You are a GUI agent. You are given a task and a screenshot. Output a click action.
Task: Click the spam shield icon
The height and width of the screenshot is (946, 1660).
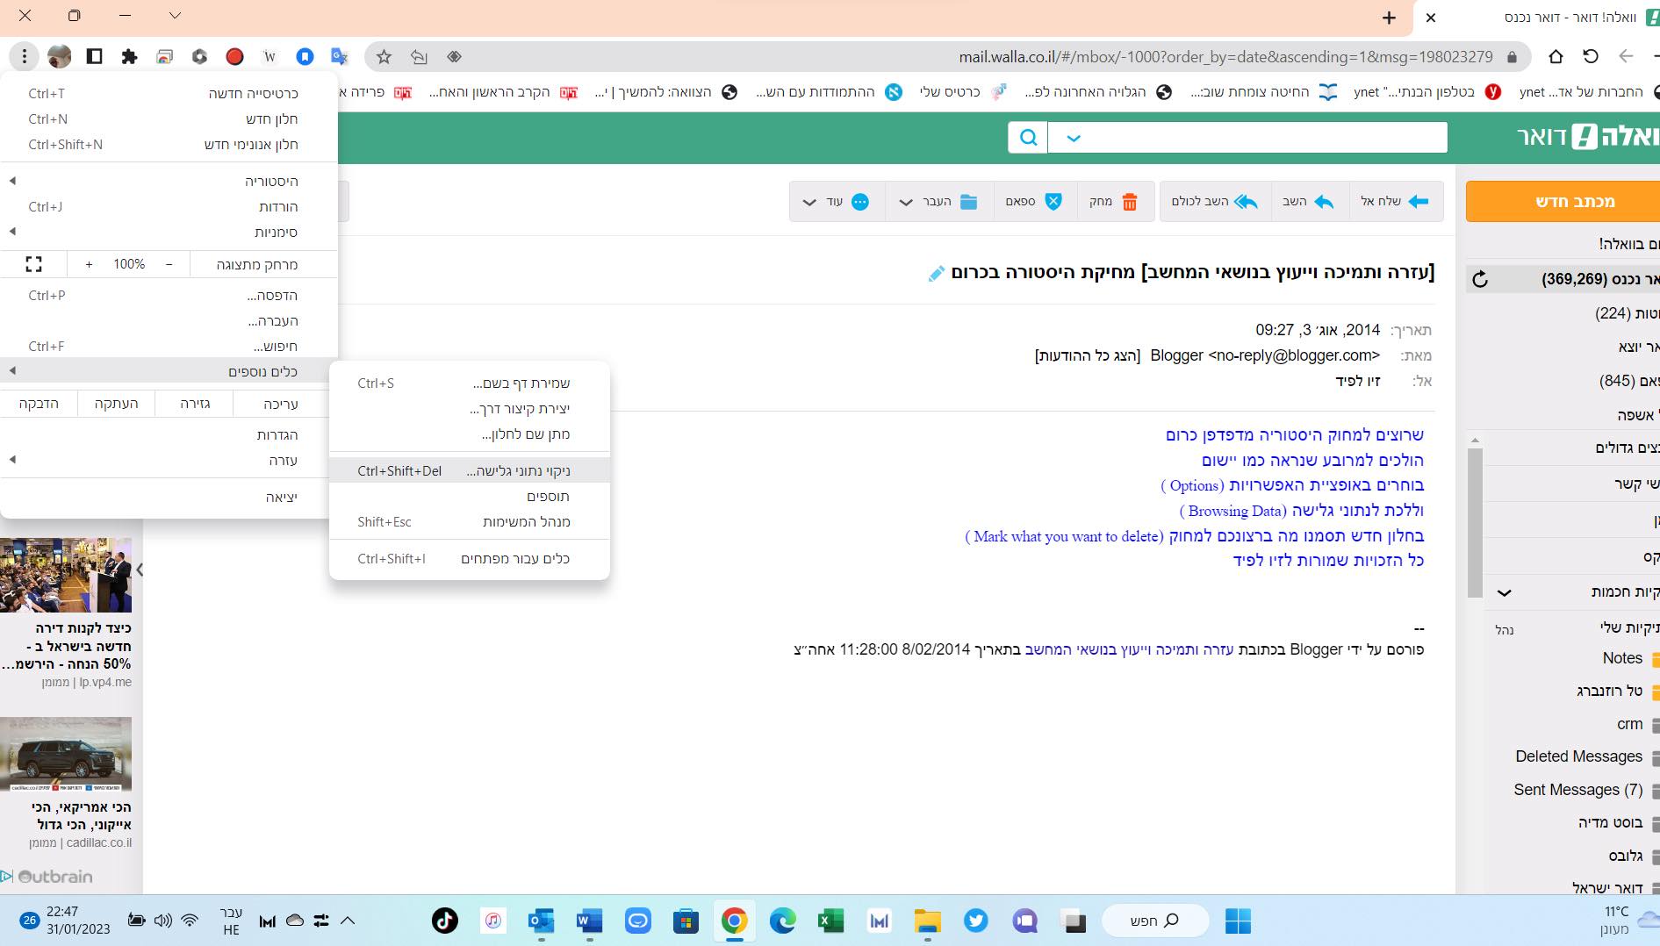[1053, 202]
